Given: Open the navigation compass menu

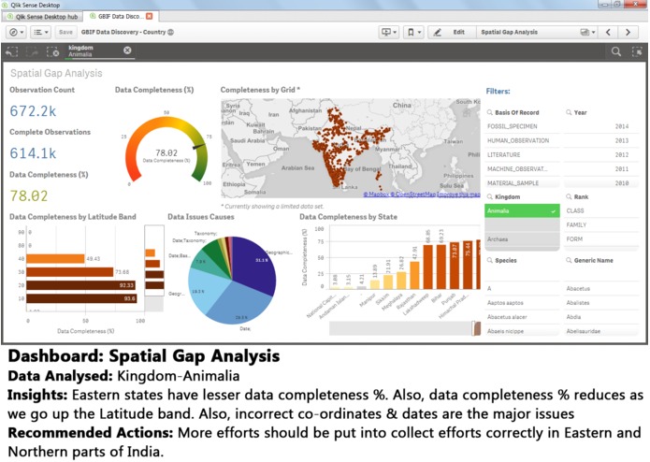Looking at the screenshot, I should click(17, 32).
